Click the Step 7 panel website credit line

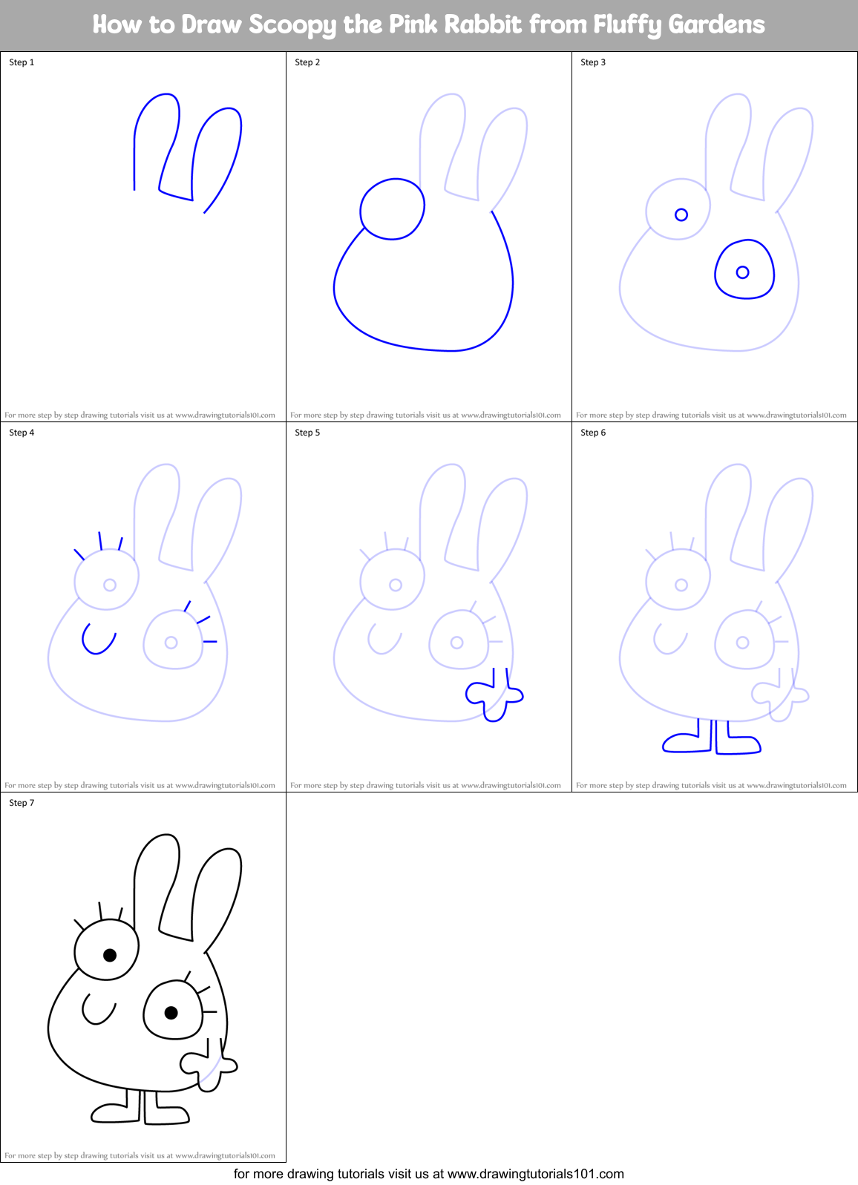pos(140,1155)
